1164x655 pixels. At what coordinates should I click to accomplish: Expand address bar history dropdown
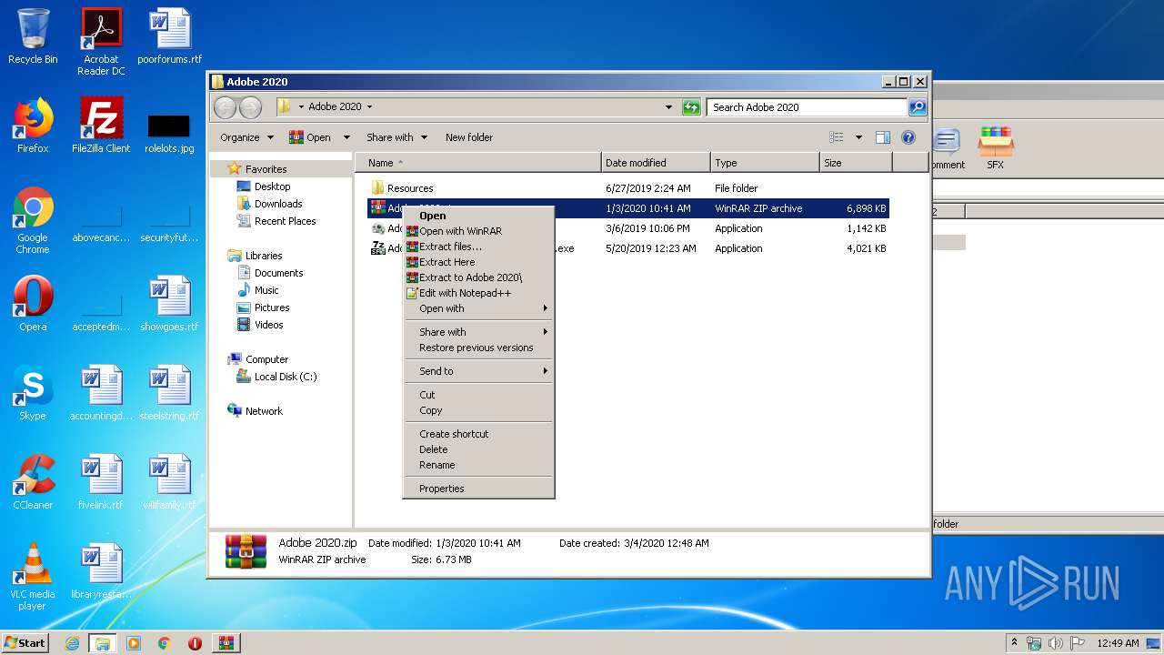(x=669, y=107)
